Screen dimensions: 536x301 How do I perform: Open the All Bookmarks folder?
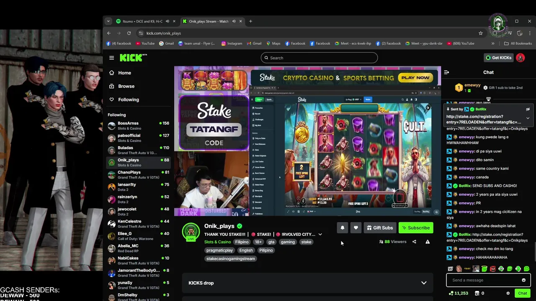tap(518, 43)
